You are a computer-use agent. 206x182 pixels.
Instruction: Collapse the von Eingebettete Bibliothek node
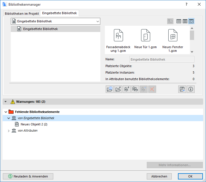point(9,118)
